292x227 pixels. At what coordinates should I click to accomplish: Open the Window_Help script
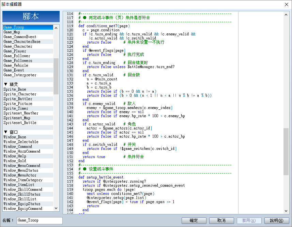pos(28,156)
